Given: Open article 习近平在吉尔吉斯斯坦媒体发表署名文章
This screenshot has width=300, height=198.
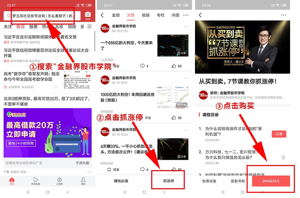Looking at the screenshot, I should (x=40, y=37).
